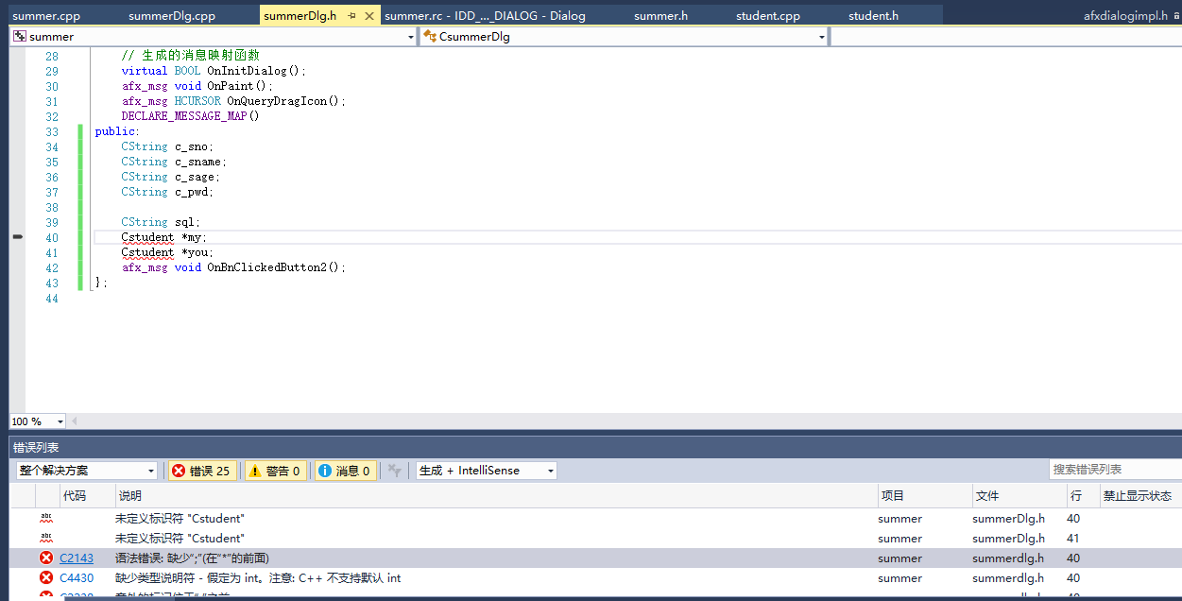The width and height of the screenshot is (1182, 601).
Task: Click the OnInitDialog declaration
Action: click(x=247, y=71)
